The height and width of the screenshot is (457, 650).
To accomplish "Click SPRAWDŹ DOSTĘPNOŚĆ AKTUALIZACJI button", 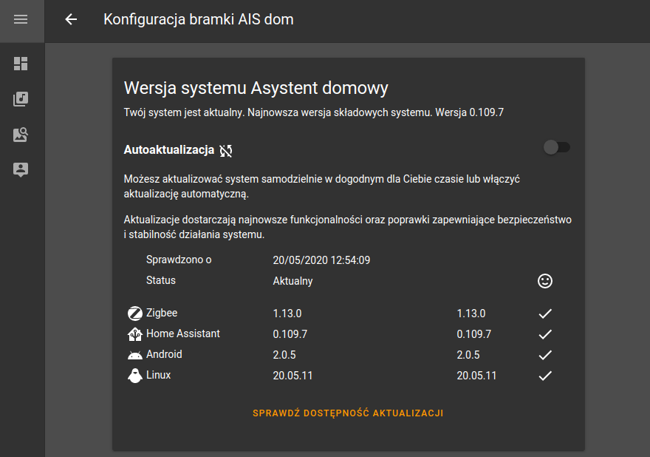I will click(348, 413).
